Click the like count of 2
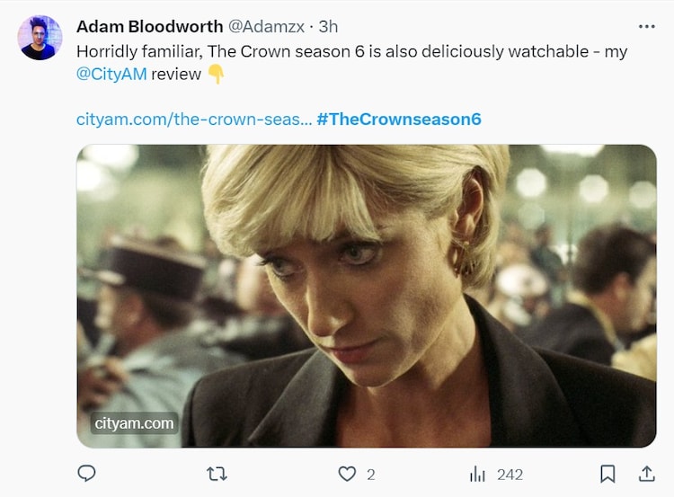This screenshot has width=674, height=497. click(370, 474)
